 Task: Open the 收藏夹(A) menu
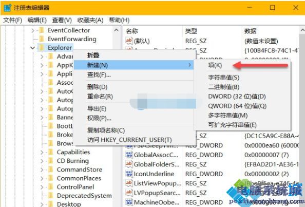pyautogui.click(x=90, y=20)
